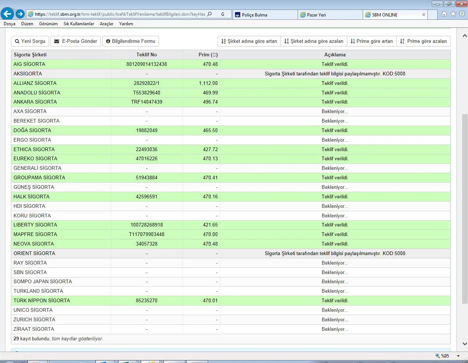This screenshot has height=363, width=468.
Task: Select ALLIANZ SİGORTA company name
Action: (35, 83)
